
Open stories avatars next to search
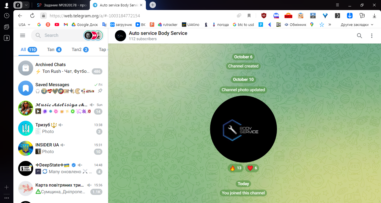pyautogui.click(x=93, y=35)
